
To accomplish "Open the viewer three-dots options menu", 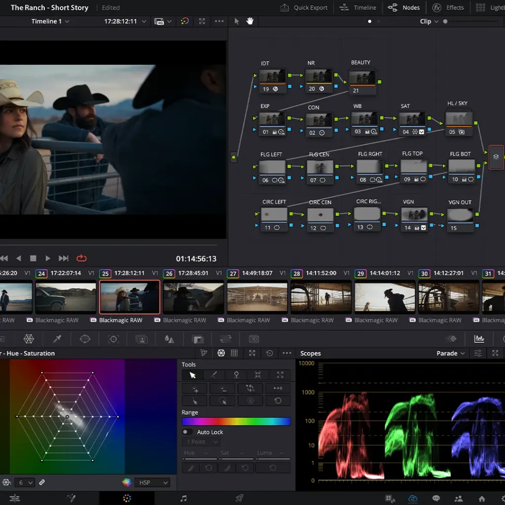I will (x=219, y=21).
